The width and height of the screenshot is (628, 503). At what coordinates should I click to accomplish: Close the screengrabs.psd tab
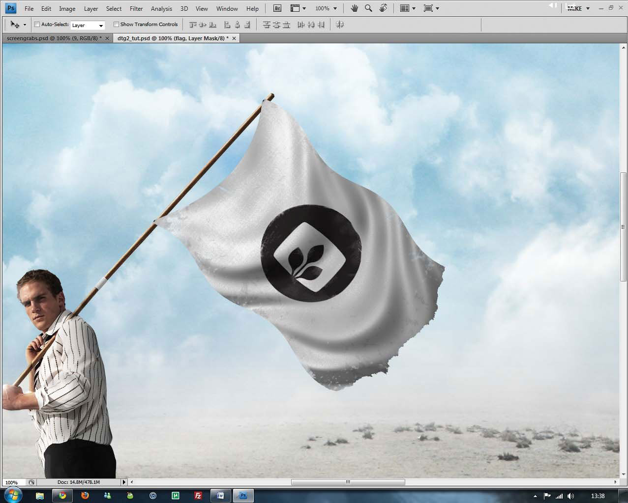pyautogui.click(x=107, y=38)
